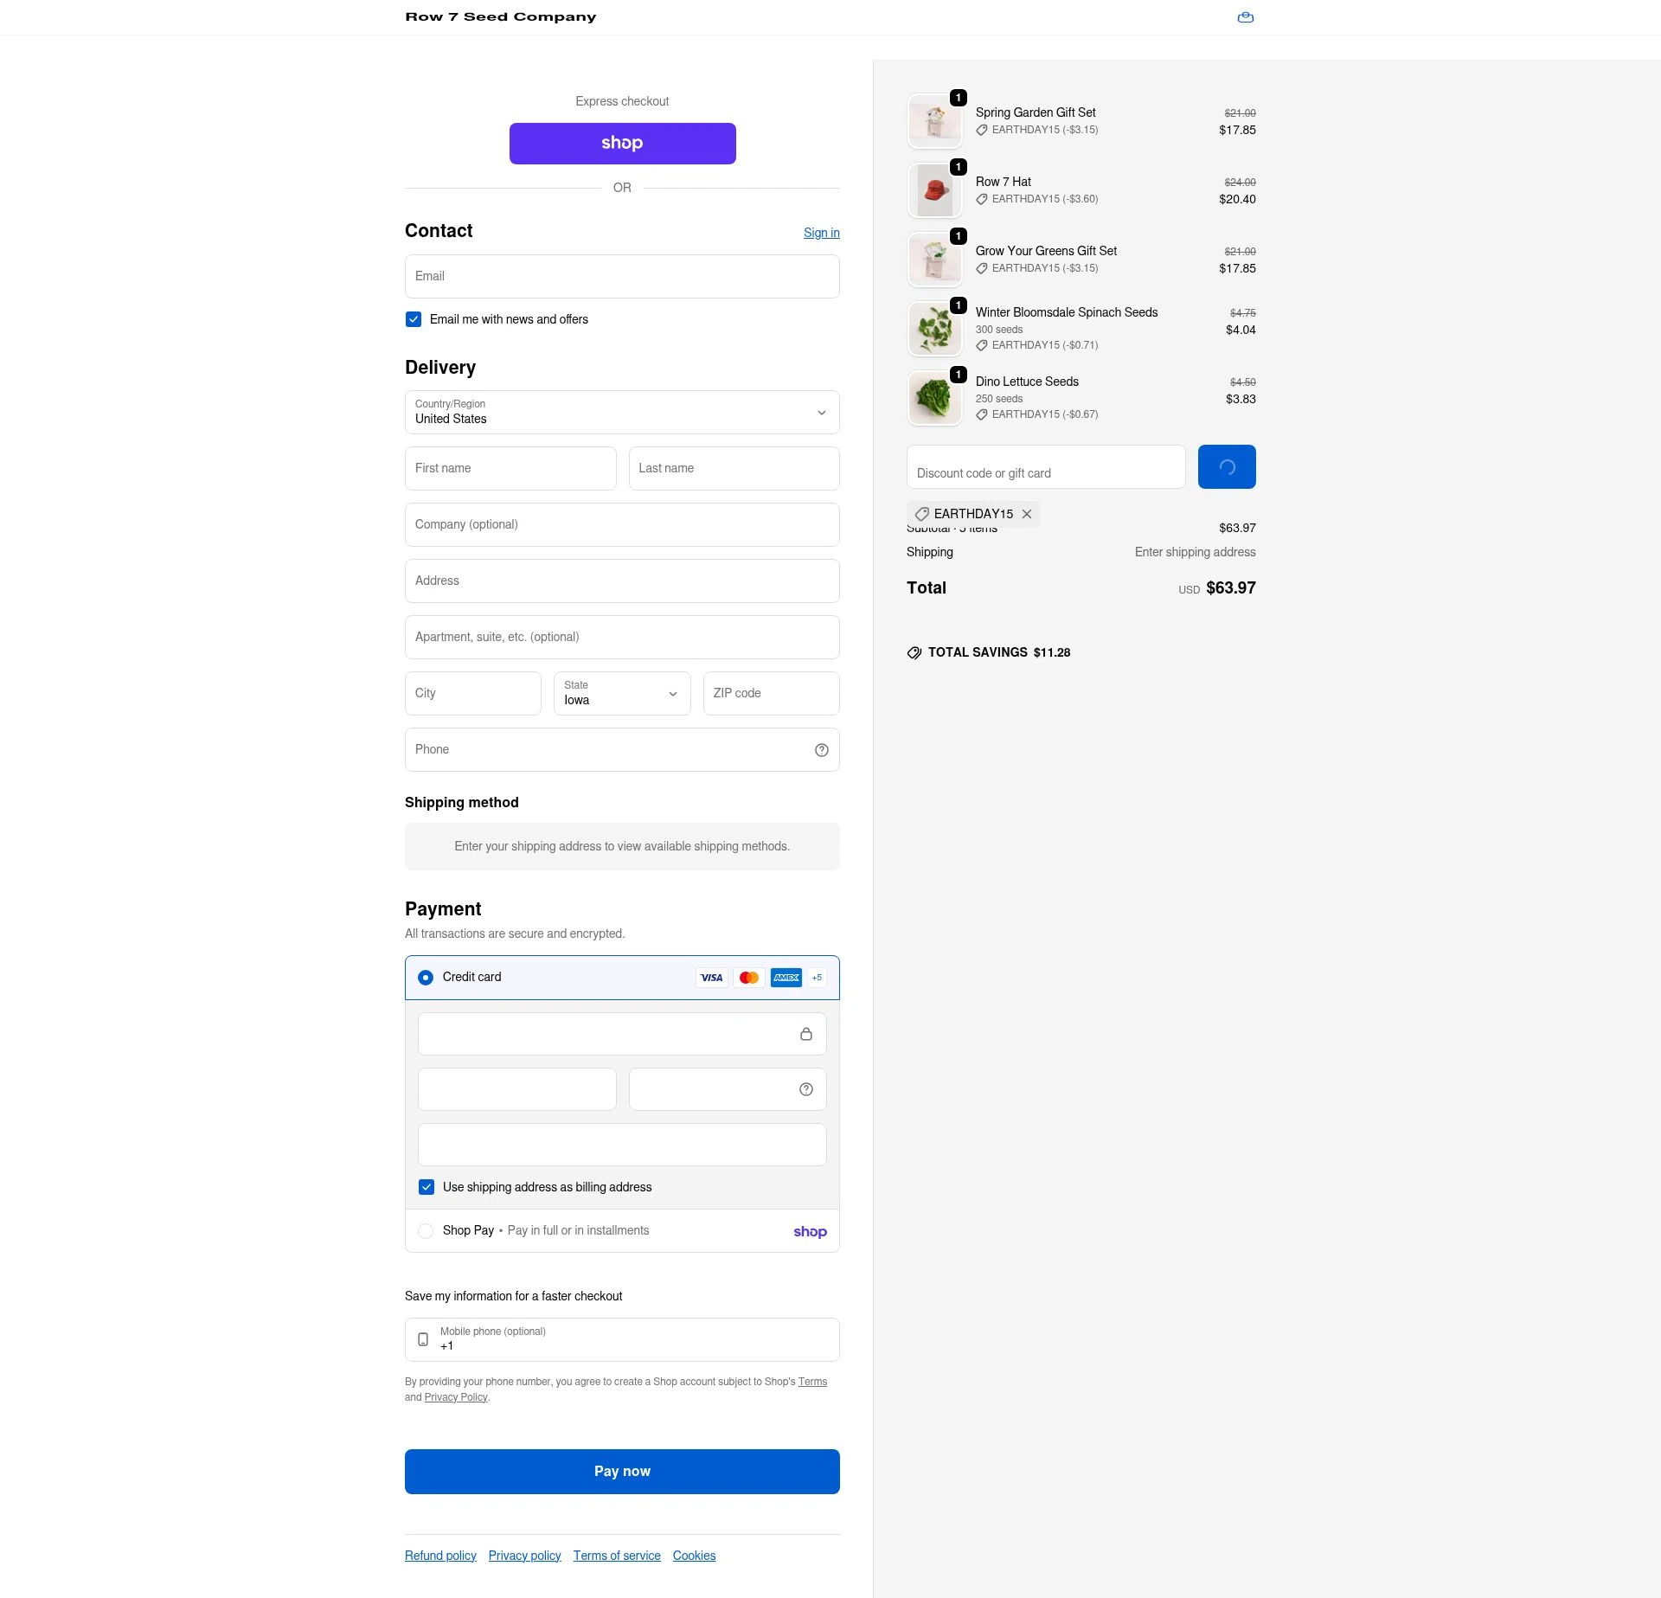This screenshot has height=1598, width=1661.
Task: Click the Discount code or gift card field
Action: [x=1046, y=467]
